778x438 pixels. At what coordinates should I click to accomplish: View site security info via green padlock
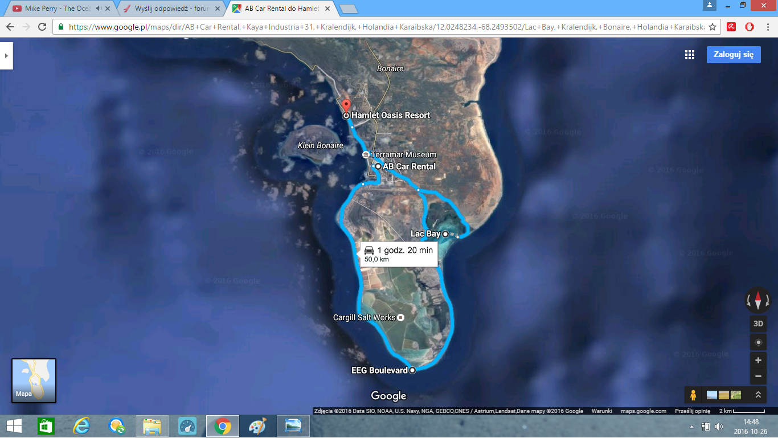[x=61, y=27]
